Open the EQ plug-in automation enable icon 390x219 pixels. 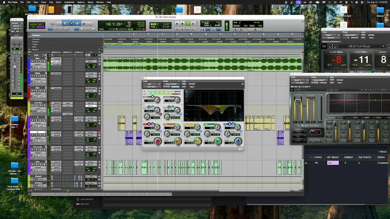(x=184, y=84)
